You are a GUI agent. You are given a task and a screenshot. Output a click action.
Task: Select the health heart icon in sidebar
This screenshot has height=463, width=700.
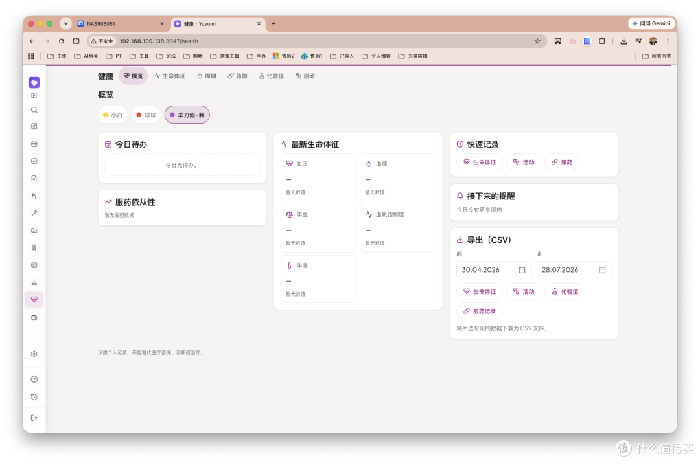coord(34,299)
